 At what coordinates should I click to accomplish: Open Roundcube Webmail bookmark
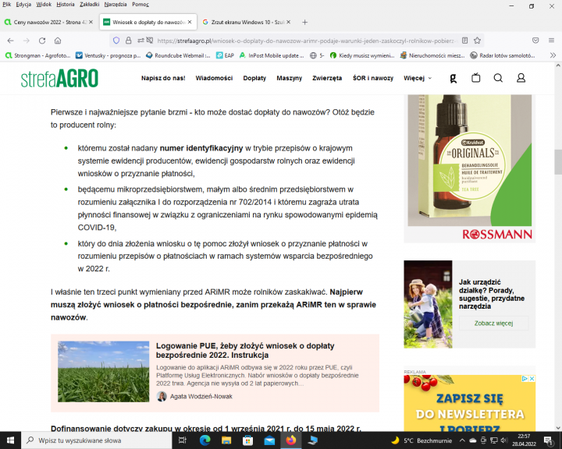[x=178, y=55]
